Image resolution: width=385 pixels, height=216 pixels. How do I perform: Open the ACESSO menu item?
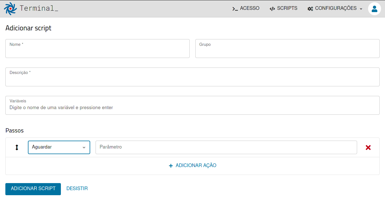click(x=246, y=8)
